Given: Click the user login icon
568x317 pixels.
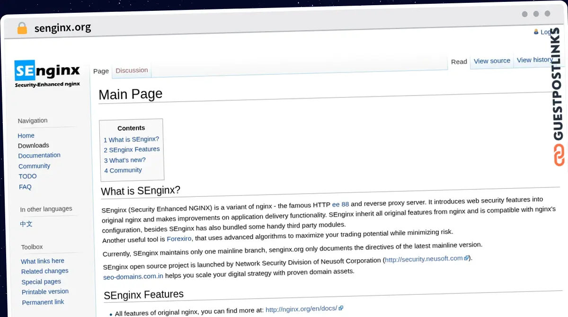Looking at the screenshot, I should click(x=536, y=32).
